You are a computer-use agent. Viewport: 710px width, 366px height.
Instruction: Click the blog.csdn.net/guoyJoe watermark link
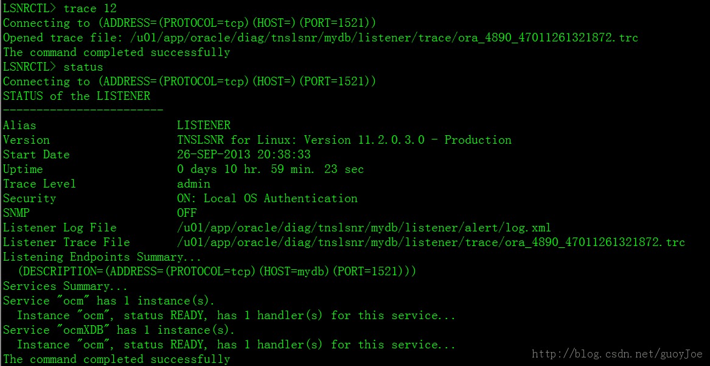tap(617, 353)
